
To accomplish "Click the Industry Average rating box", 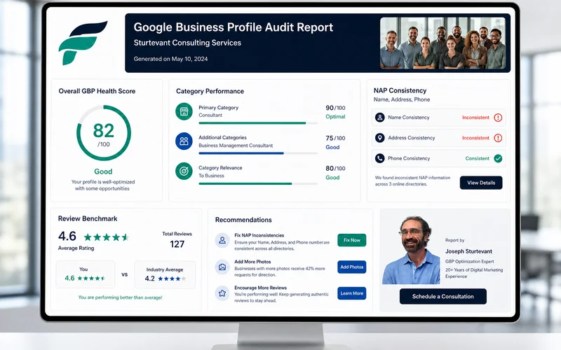I will (x=165, y=274).
